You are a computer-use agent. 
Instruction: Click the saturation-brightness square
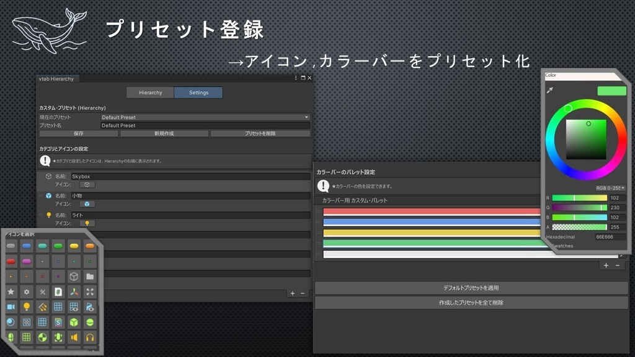pos(586,139)
